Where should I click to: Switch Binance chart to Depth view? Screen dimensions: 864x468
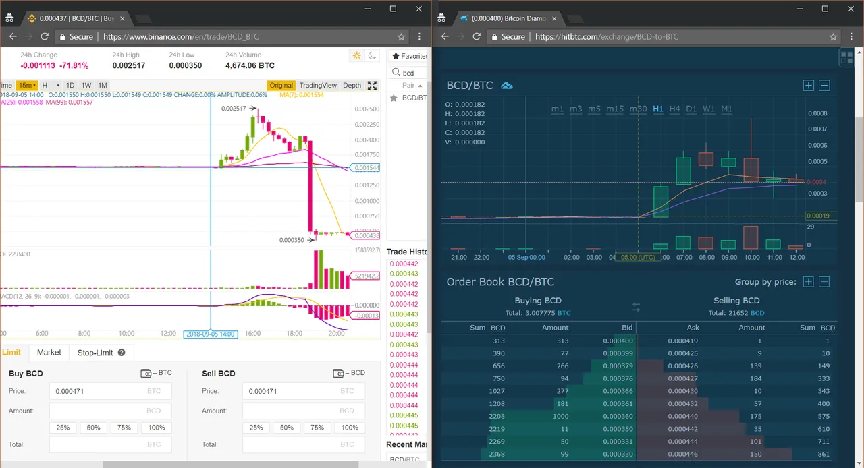pyautogui.click(x=352, y=85)
